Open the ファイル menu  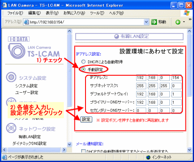[x=15, y=13]
